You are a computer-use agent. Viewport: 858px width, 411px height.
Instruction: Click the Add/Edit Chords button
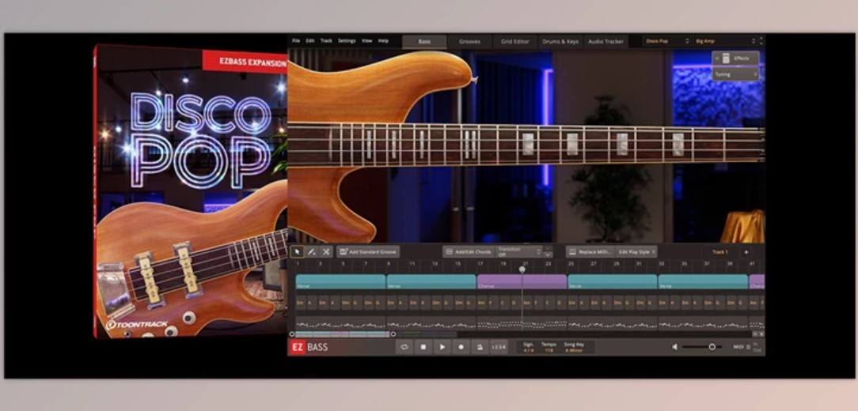467,251
